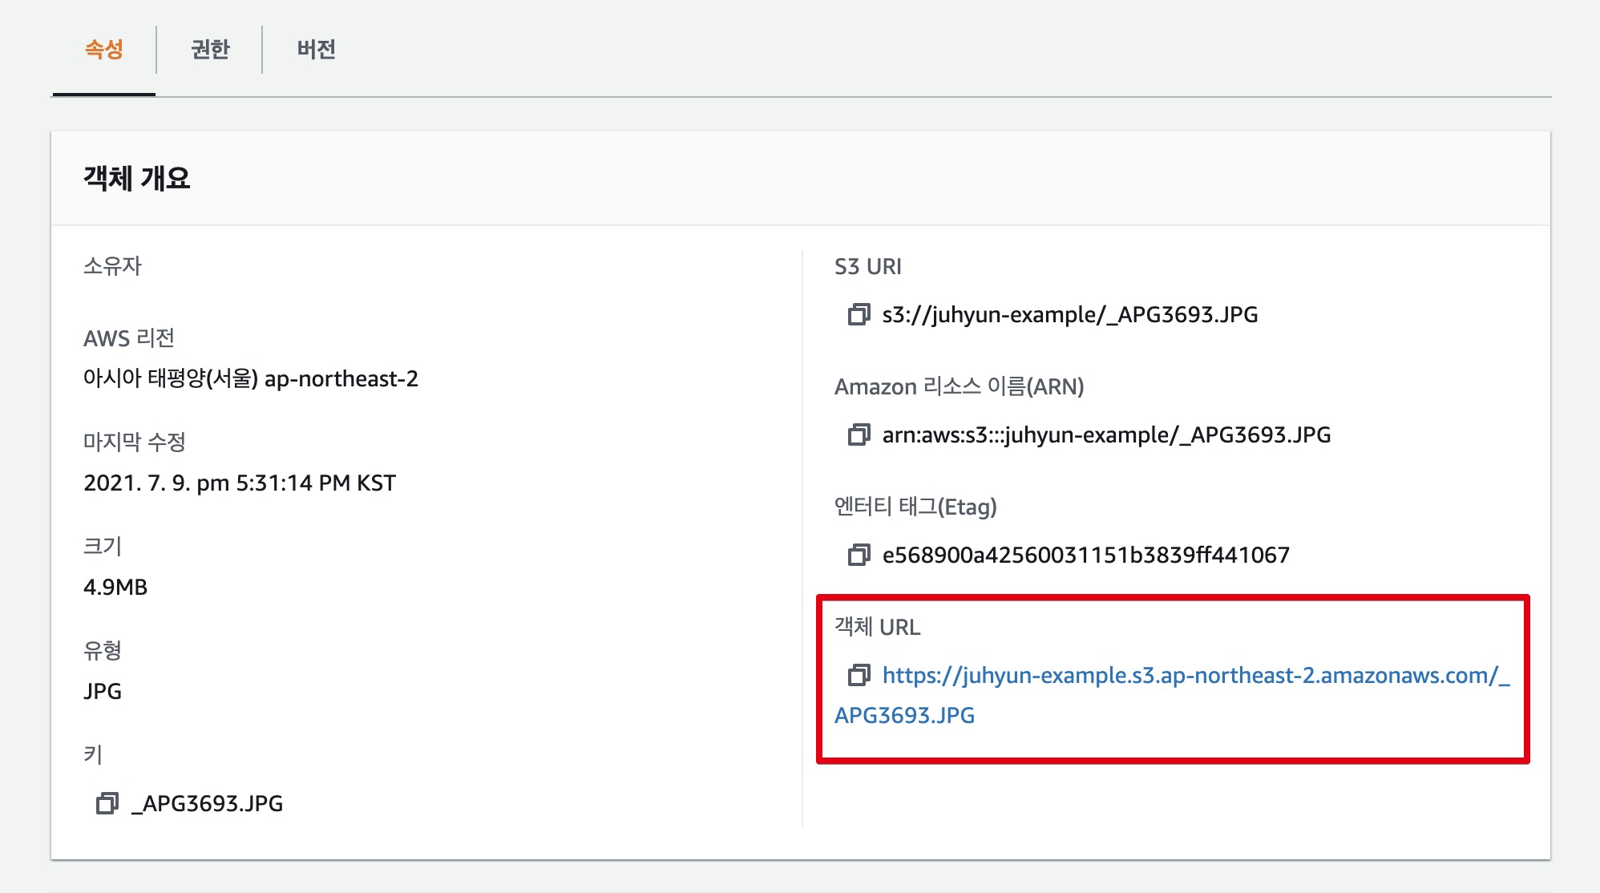Copy the entity tag (Etag) value
The width and height of the screenshot is (1600, 893).
click(x=859, y=555)
